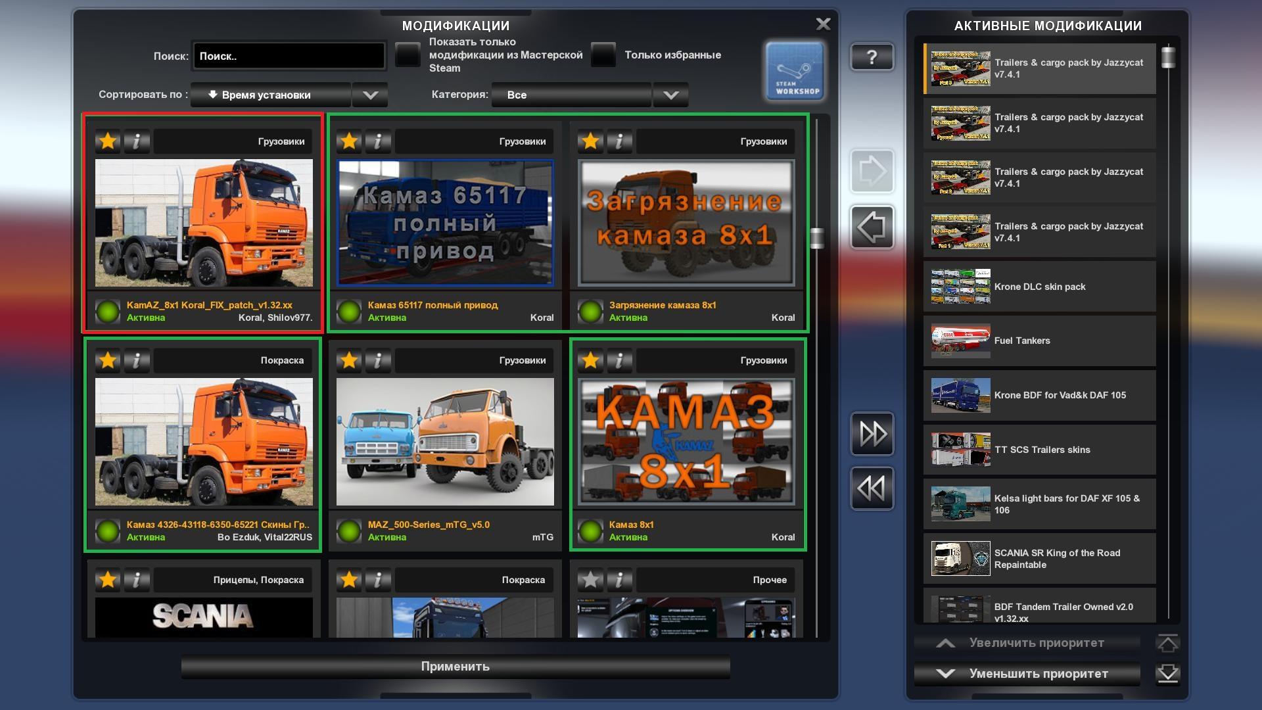This screenshot has width=1262, height=710.
Task: Select the Fuel Tankers active modification
Action: pos(1039,341)
